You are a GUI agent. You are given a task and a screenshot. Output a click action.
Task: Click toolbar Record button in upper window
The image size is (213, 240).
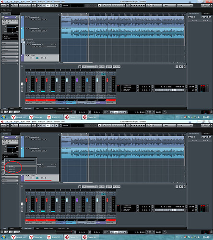57,5
